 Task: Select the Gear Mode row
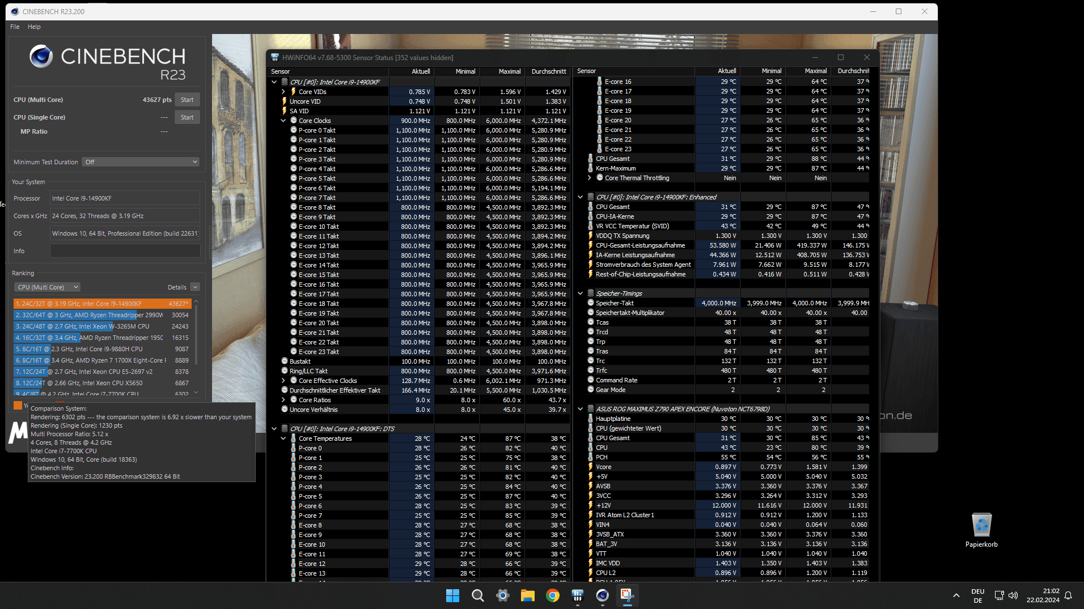[x=722, y=390]
